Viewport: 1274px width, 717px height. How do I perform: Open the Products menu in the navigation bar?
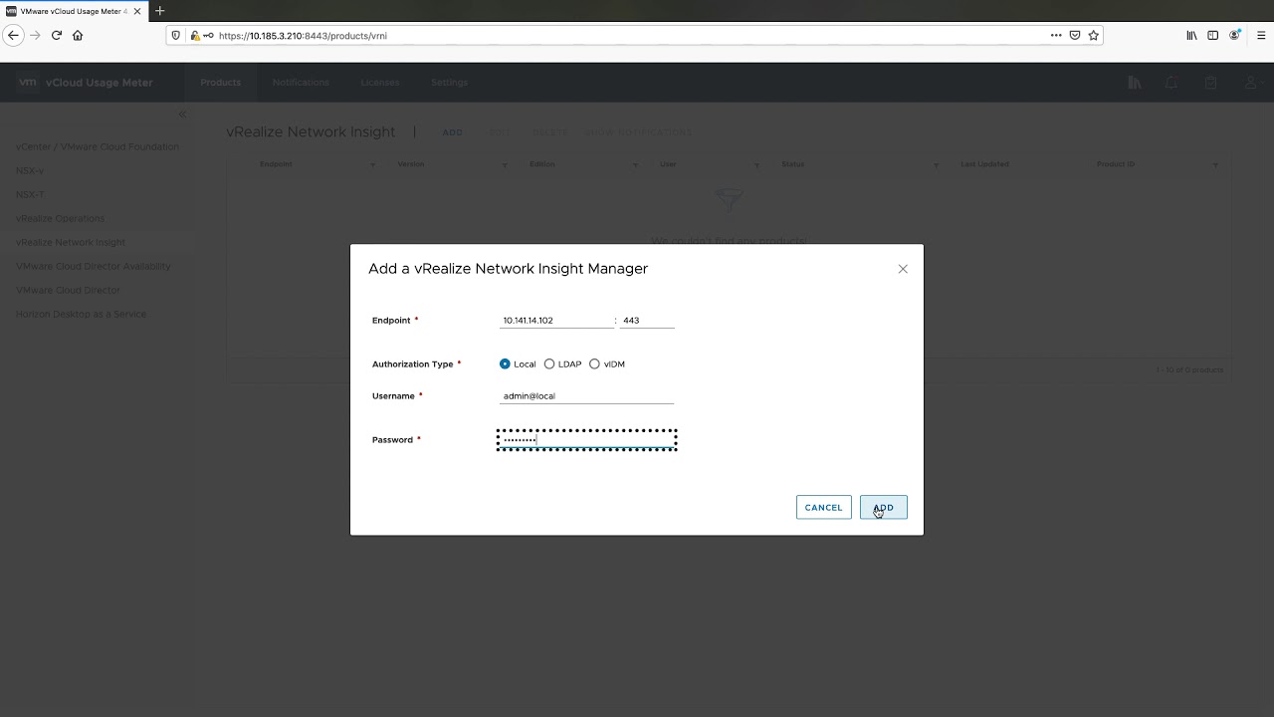pyautogui.click(x=220, y=83)
